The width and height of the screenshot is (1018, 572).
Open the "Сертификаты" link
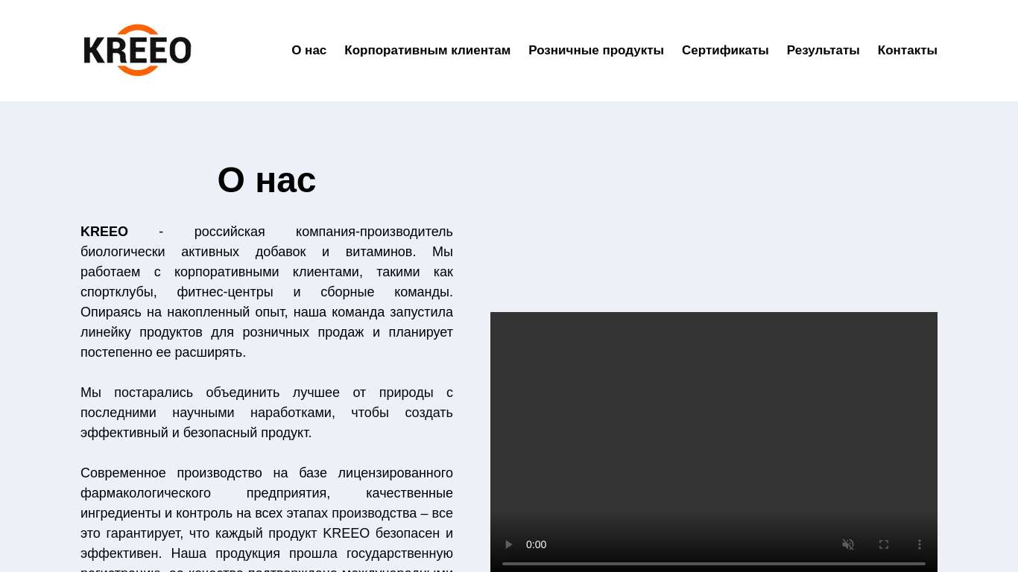[x=724, y=50]
